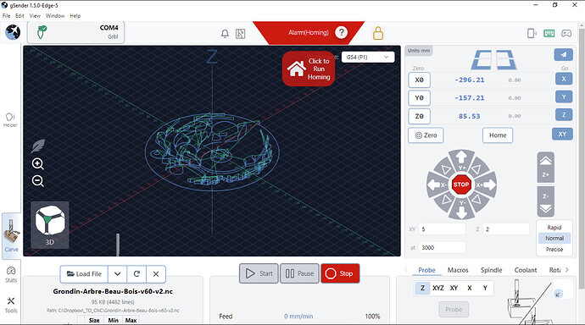Click the yellow lock unlock icon

click(378, 33)
